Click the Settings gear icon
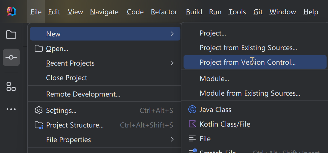 pyautogui.click(x=39, y=110)
